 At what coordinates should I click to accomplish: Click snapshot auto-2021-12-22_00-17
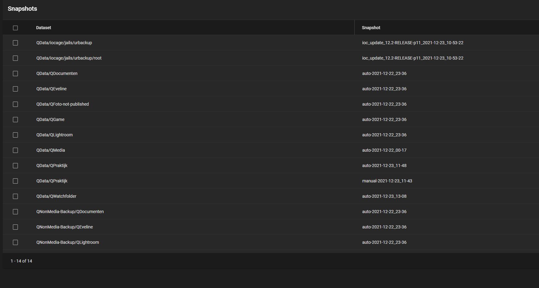[x=384, y=150]
